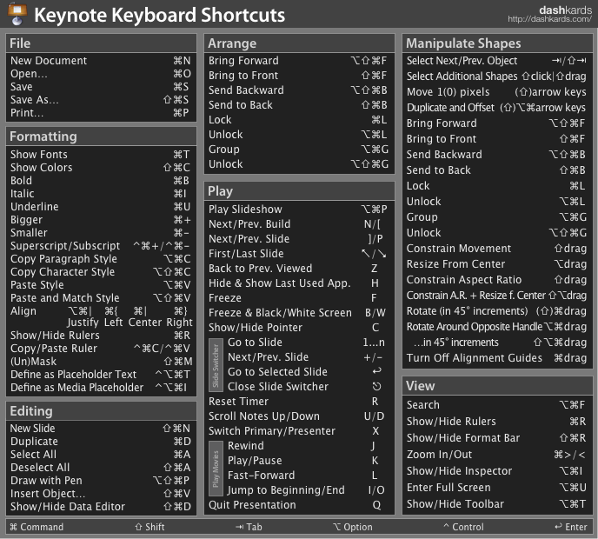This screenshot has width=598, height=539.
Task: Click the First/Last Slide row
Action: pyautogui.click(x=299, y=254)
